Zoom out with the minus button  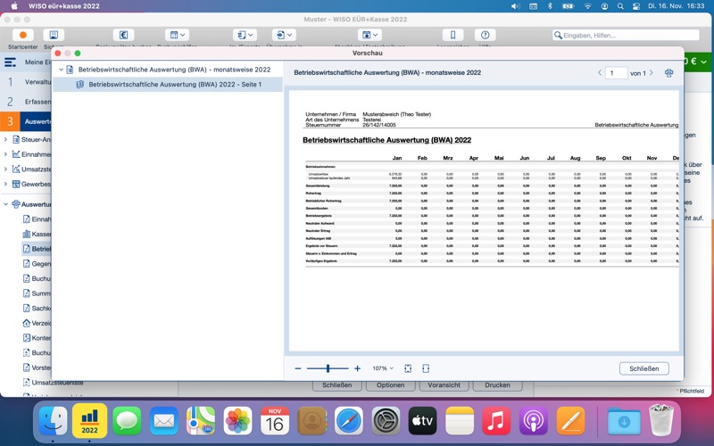click(x=298, y=368)
